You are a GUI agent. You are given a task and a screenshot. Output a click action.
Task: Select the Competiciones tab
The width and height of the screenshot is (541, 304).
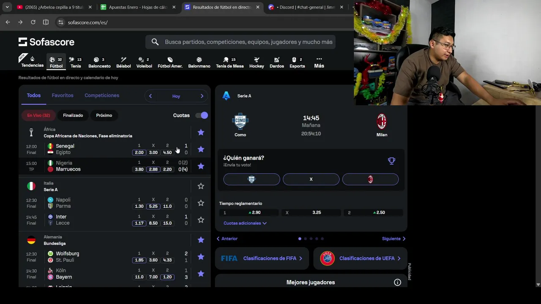click(x=102, y=95)
